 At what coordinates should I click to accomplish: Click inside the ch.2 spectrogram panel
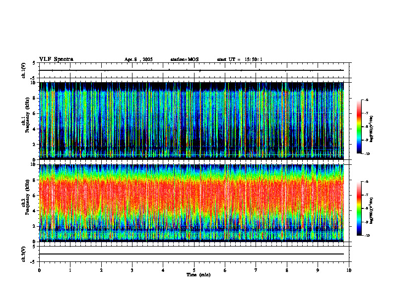click(192, 203)
